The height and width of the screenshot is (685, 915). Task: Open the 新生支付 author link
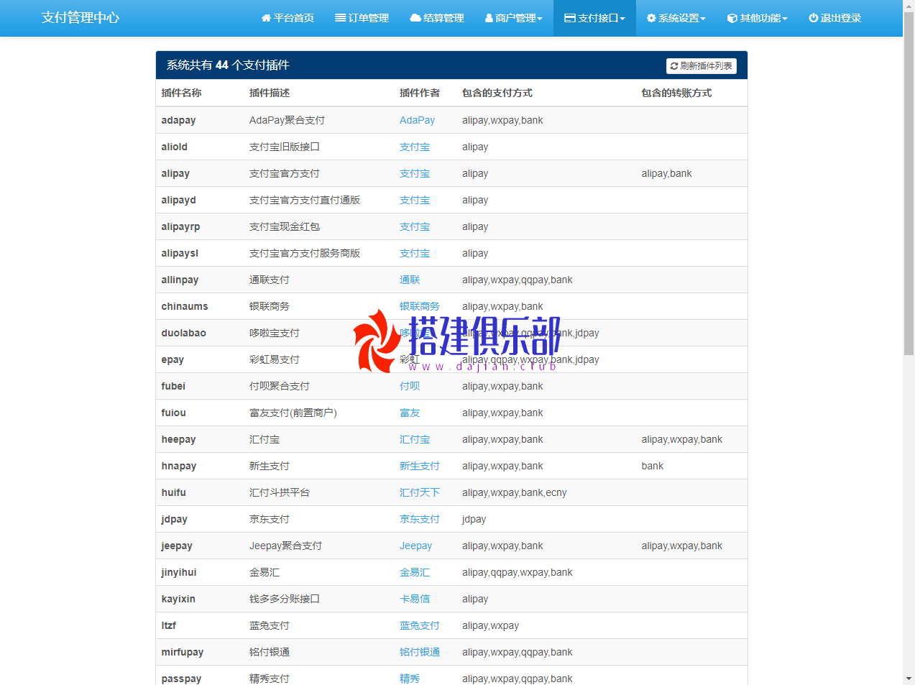pyautogui.click(x=420, y=466)
